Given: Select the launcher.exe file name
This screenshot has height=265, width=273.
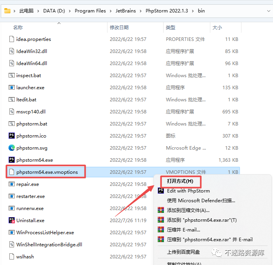Looking at the screenshot, I should pos(30,87).
